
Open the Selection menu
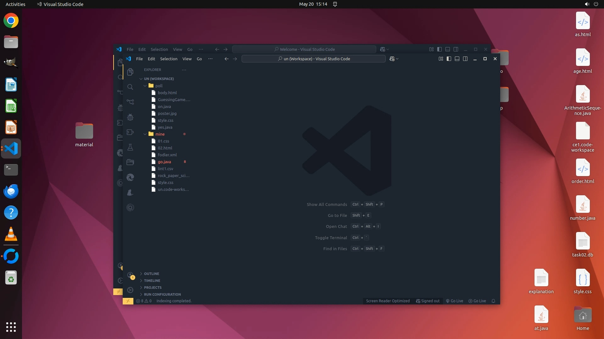click(169, 59)
